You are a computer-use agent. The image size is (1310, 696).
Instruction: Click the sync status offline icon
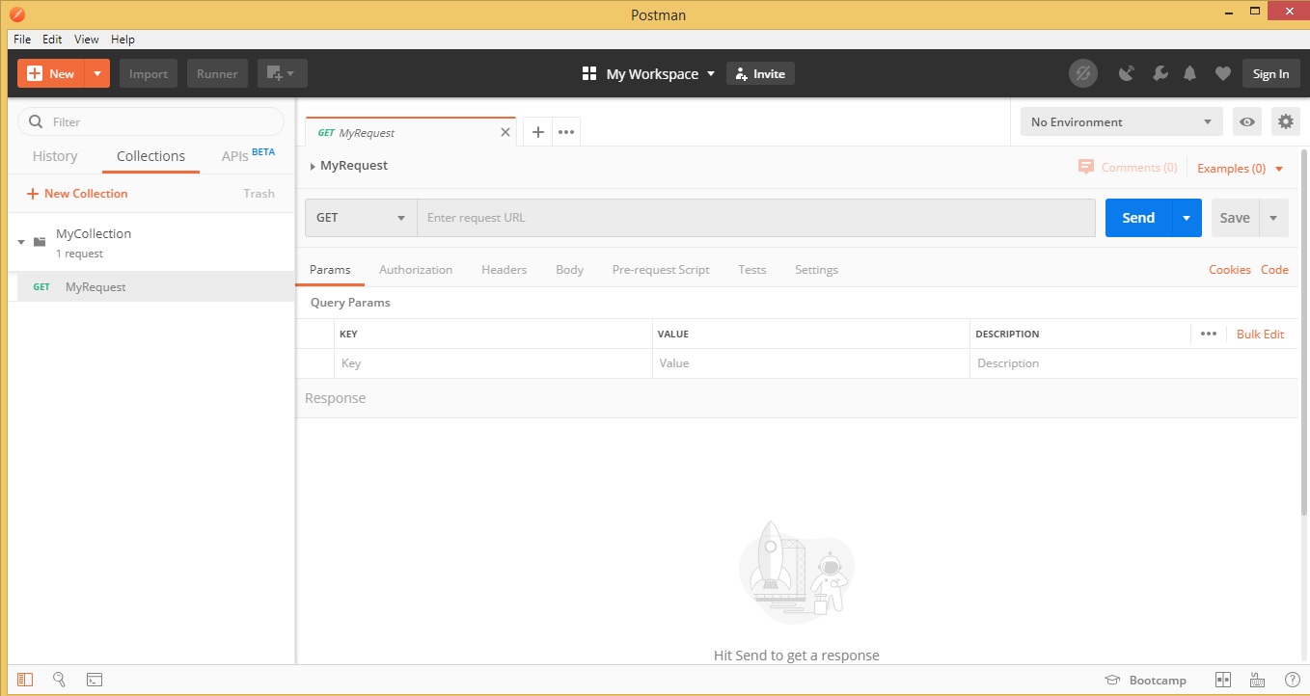[x=1083, y=73]
